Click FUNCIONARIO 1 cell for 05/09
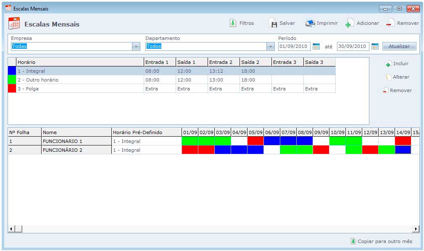 click(255, 141)
